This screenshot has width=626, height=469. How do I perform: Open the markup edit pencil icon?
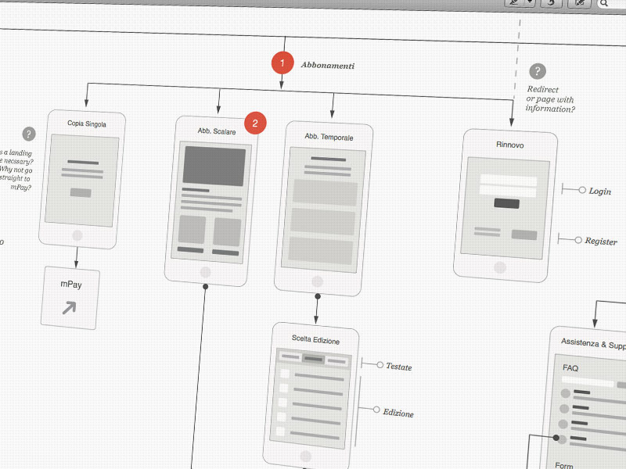579,3
